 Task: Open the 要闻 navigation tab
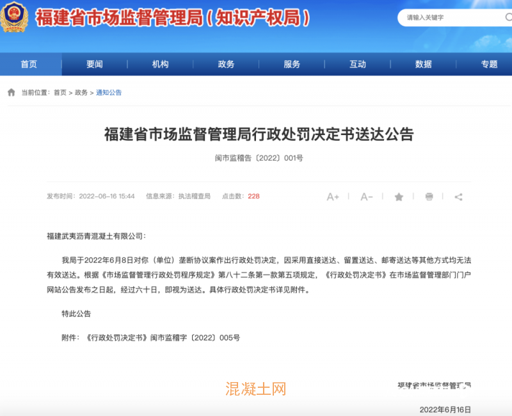click(95, 64)
